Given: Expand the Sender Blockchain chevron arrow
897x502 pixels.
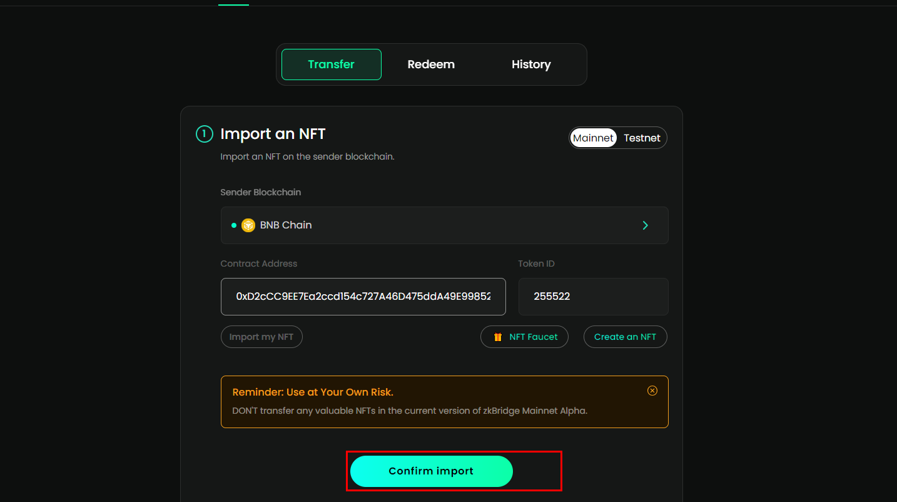Looking at the screenshot, I should click(645, 225).
